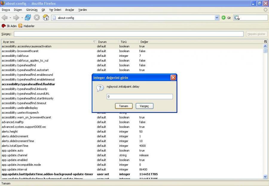The image size is (269, 186).
Task: Click the integer value input field in dialog
Action: 140,96
